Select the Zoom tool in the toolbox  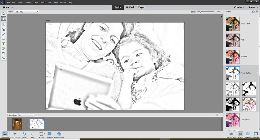tap(4, 14)
